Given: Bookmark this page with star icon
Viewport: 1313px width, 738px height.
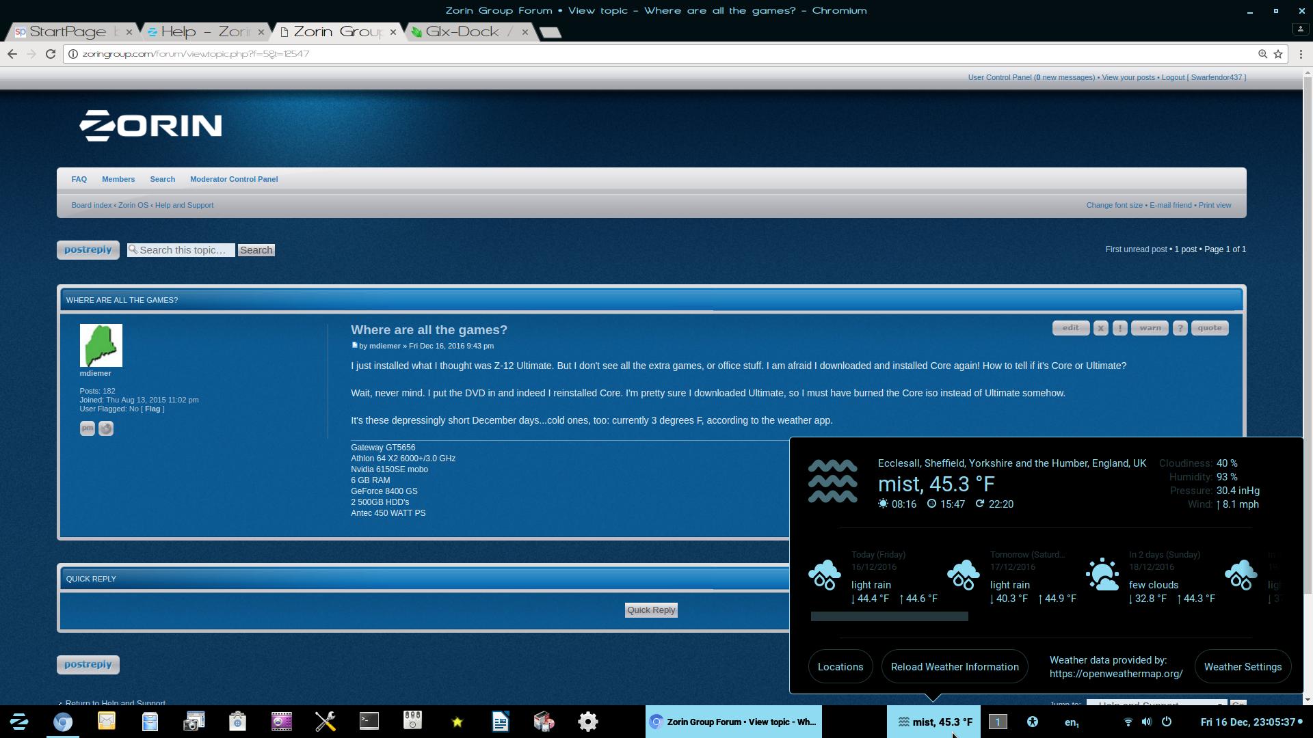Looking at the screenshot, I should (1278, 54).
